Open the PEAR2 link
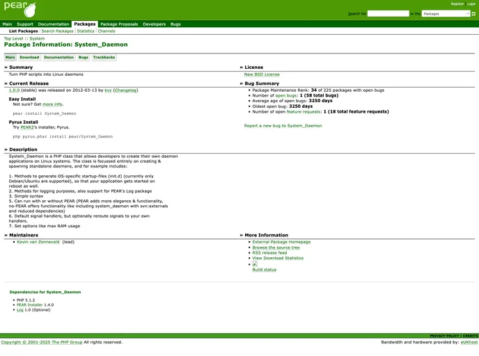Screen dimensions: 479x356 pyautogui.click(x=27, y=127)
